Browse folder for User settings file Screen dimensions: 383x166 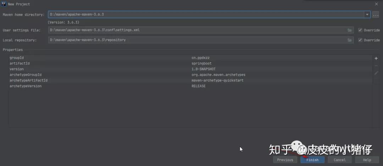pos(350,30)
